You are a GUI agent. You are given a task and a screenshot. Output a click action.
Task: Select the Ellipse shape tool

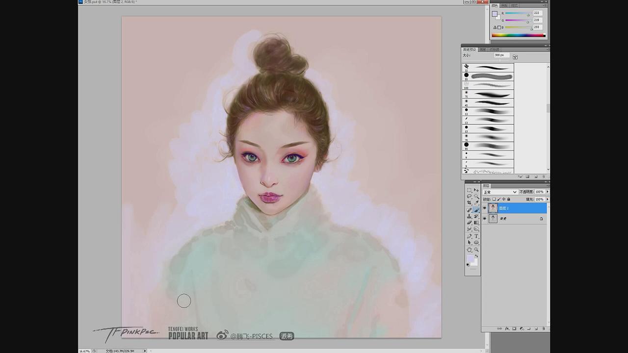[476, 242]
